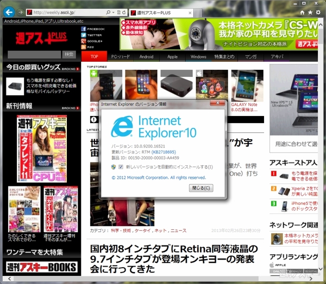Open the Apple game top story thumbnail
The image size is (326, 284).
pos(212,85)
